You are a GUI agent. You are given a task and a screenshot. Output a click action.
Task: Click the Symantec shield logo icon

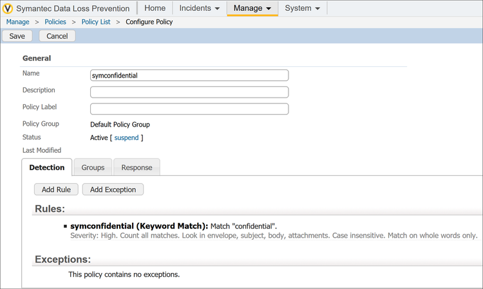click(x=8, y=8)
